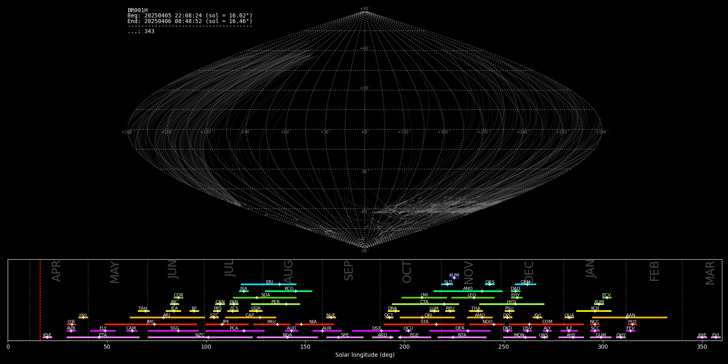Click the COR shower label
This screenshot has height=364, width=728.
[178, 295]
